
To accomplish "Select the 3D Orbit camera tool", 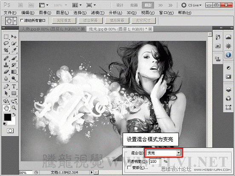I will coord(14,101).
